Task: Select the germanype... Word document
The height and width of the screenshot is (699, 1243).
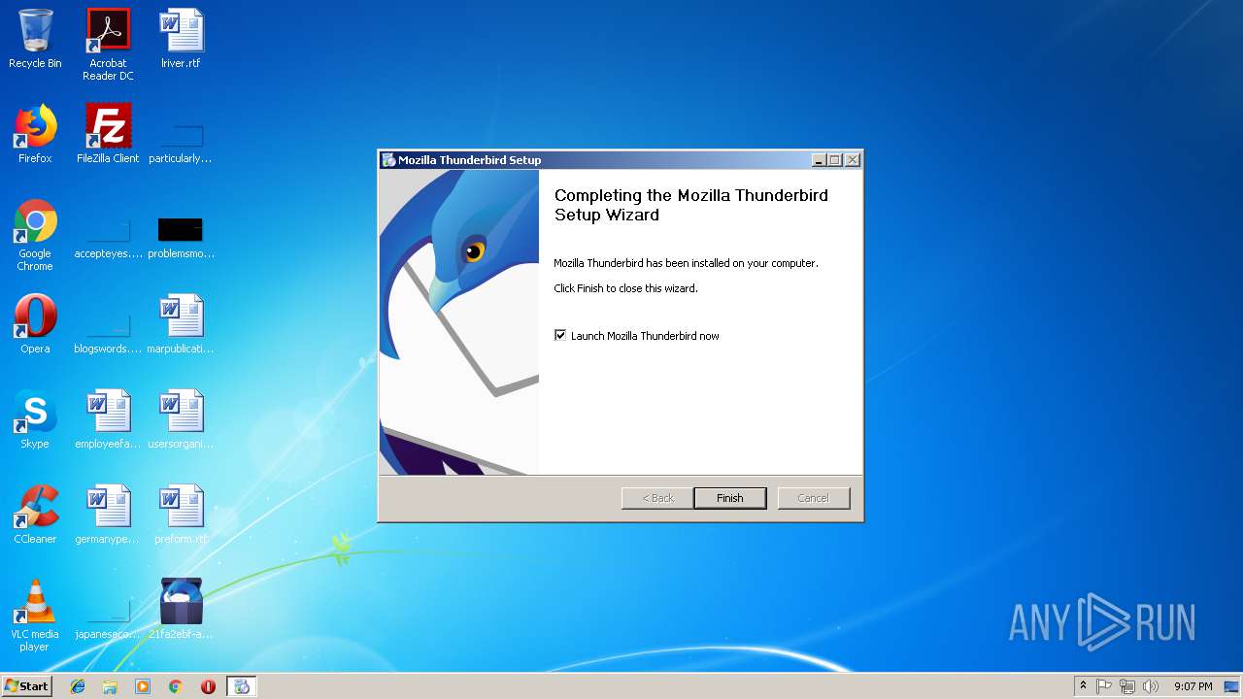Action: click(x=108, y=515)
